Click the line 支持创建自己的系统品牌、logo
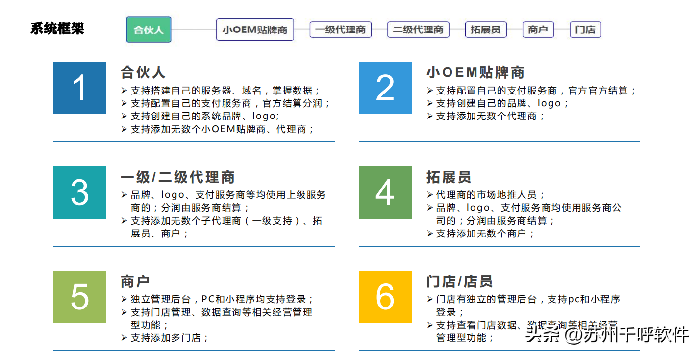The image size is (700, 354). click(200, 116)
